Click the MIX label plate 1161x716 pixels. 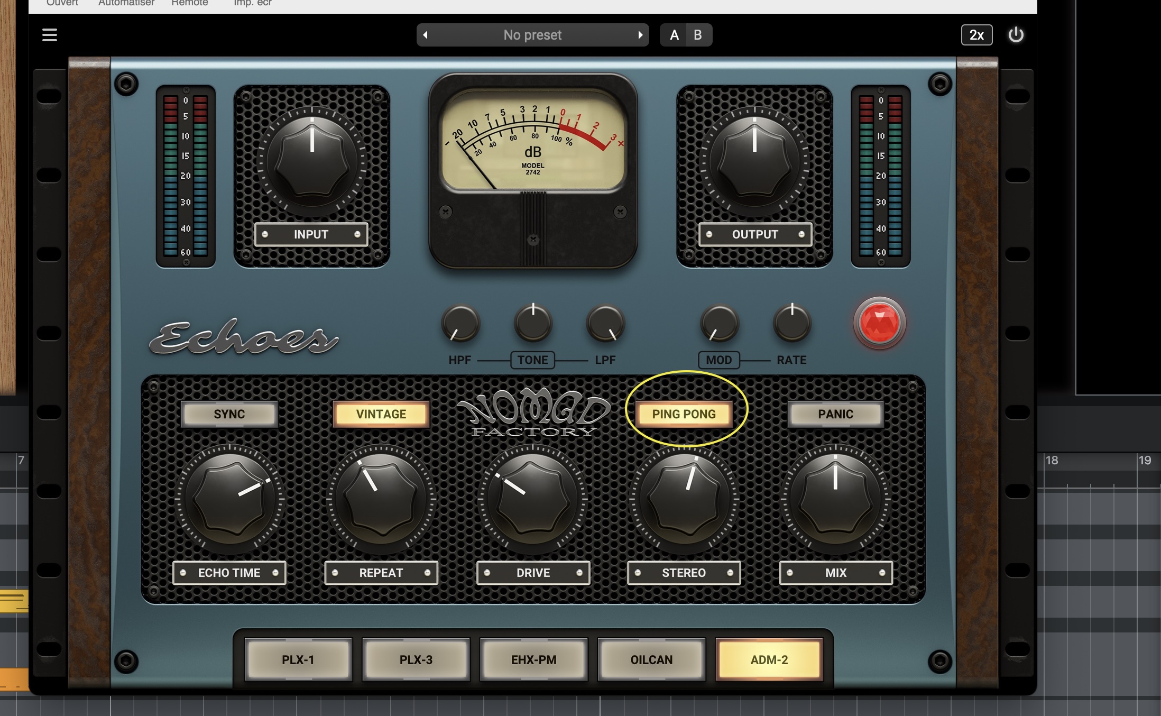click(x=836, y=573)
